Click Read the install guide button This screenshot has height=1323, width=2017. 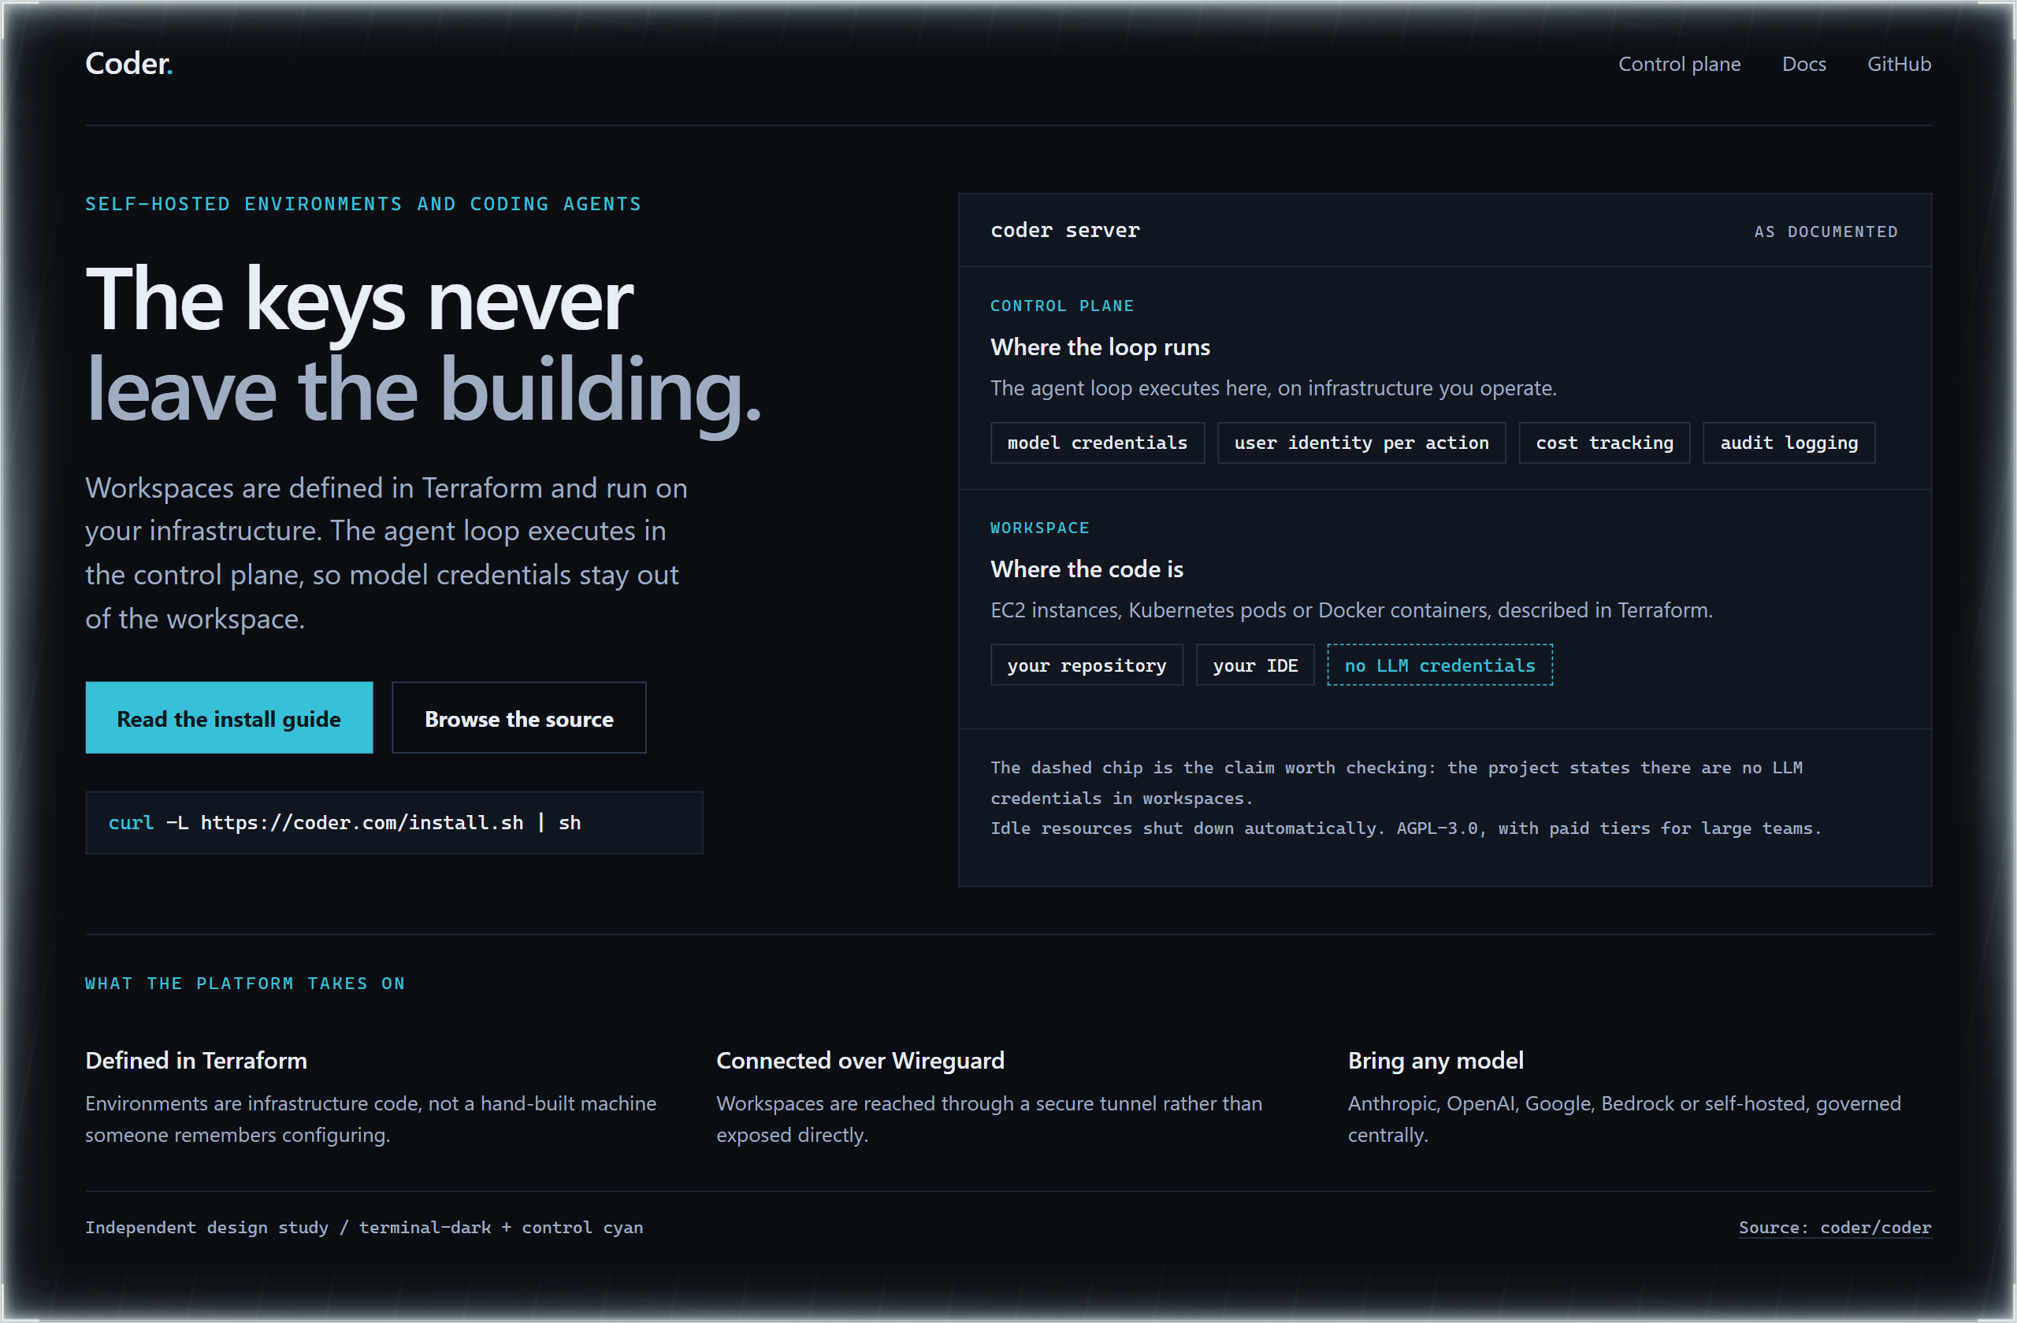tap(228, 718)
